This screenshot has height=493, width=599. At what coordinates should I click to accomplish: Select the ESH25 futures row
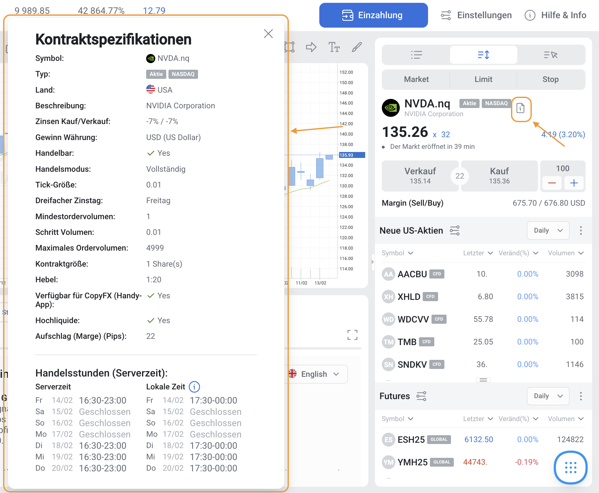[x=483, y=440]
